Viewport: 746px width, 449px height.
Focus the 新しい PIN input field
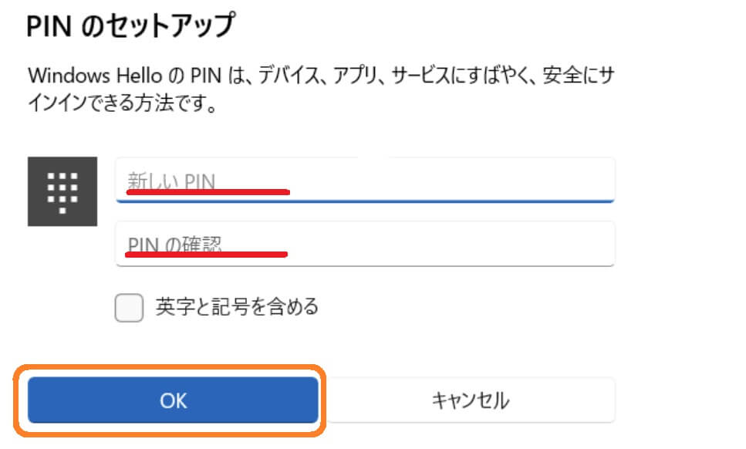[366, 180]
